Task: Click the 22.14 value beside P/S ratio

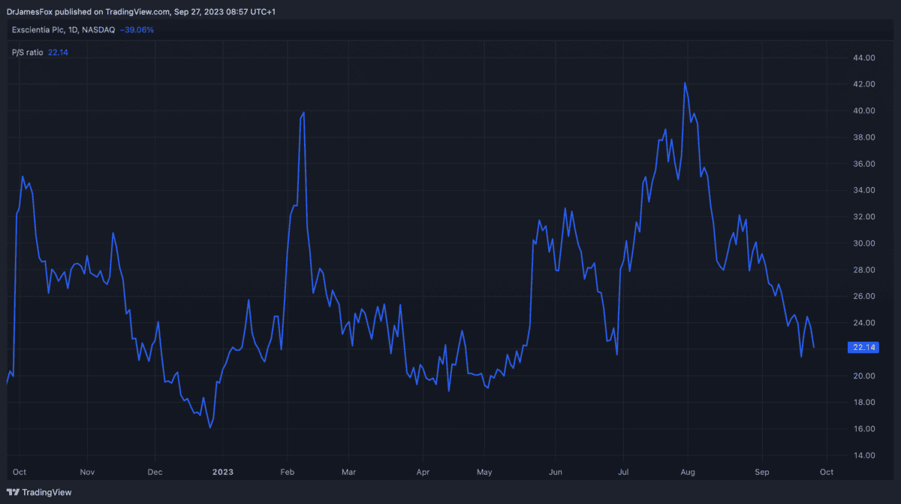Action: pos(58,52)
